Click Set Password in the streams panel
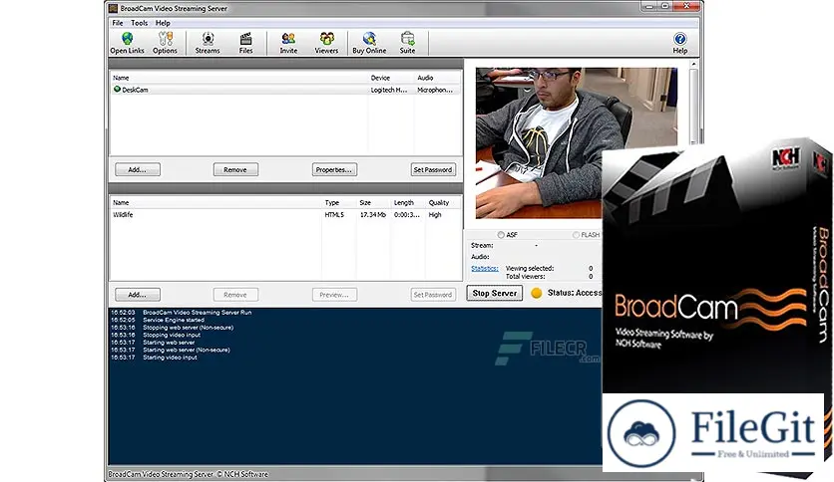 [433, 170]
